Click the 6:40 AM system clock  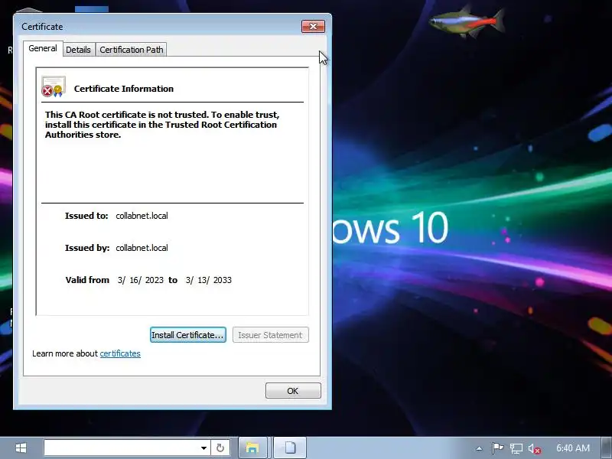pos(573,448)
